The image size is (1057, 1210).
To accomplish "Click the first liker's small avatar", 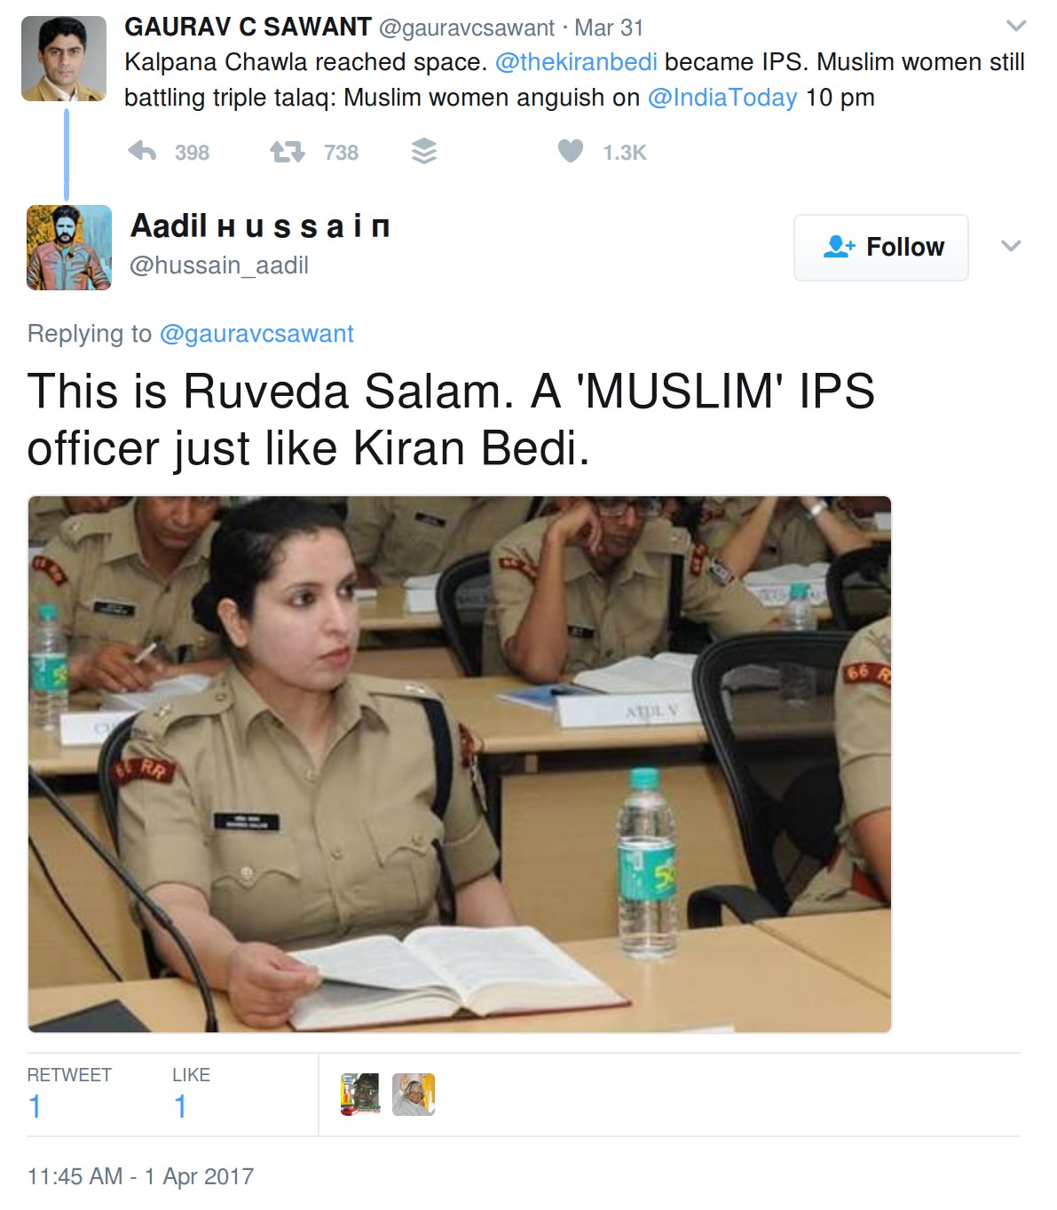I will (x=360, y=1094).
